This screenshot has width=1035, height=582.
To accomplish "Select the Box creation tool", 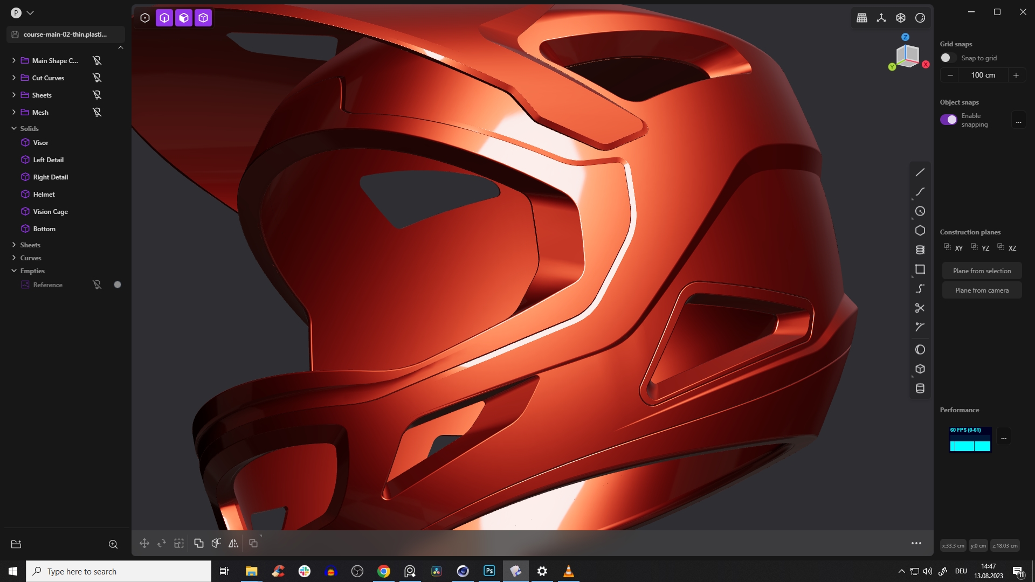I will click(920, 369).
